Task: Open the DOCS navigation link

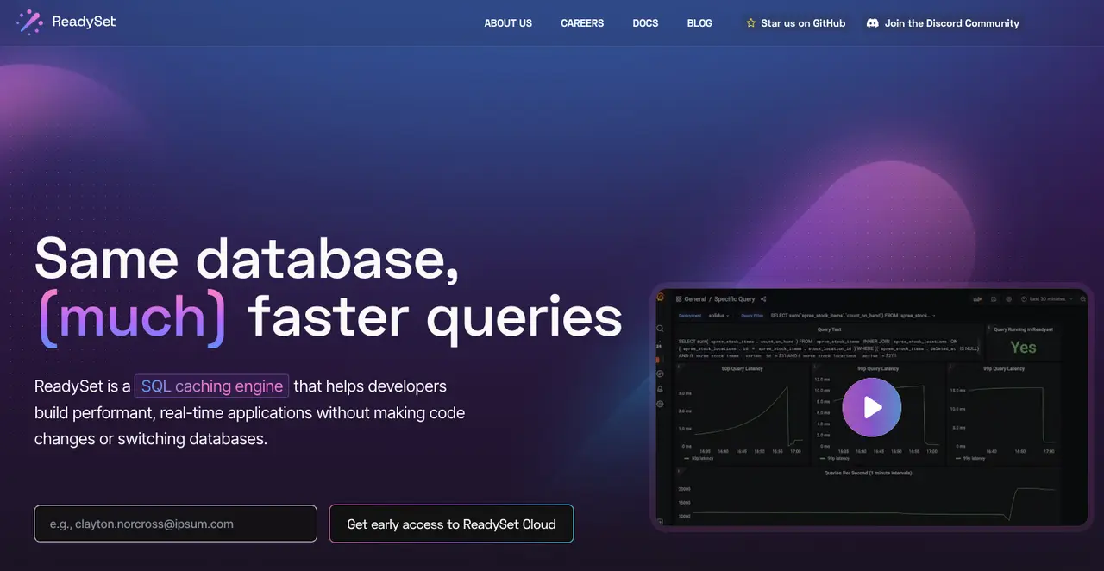Action: click(645, 23)
